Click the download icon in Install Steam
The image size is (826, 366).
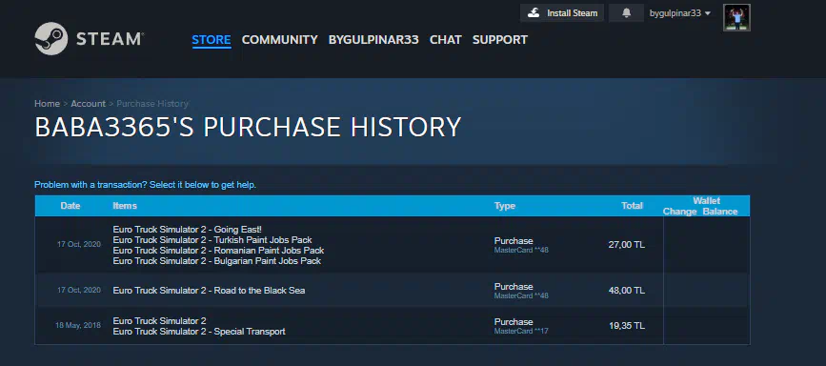coord(534,13)
